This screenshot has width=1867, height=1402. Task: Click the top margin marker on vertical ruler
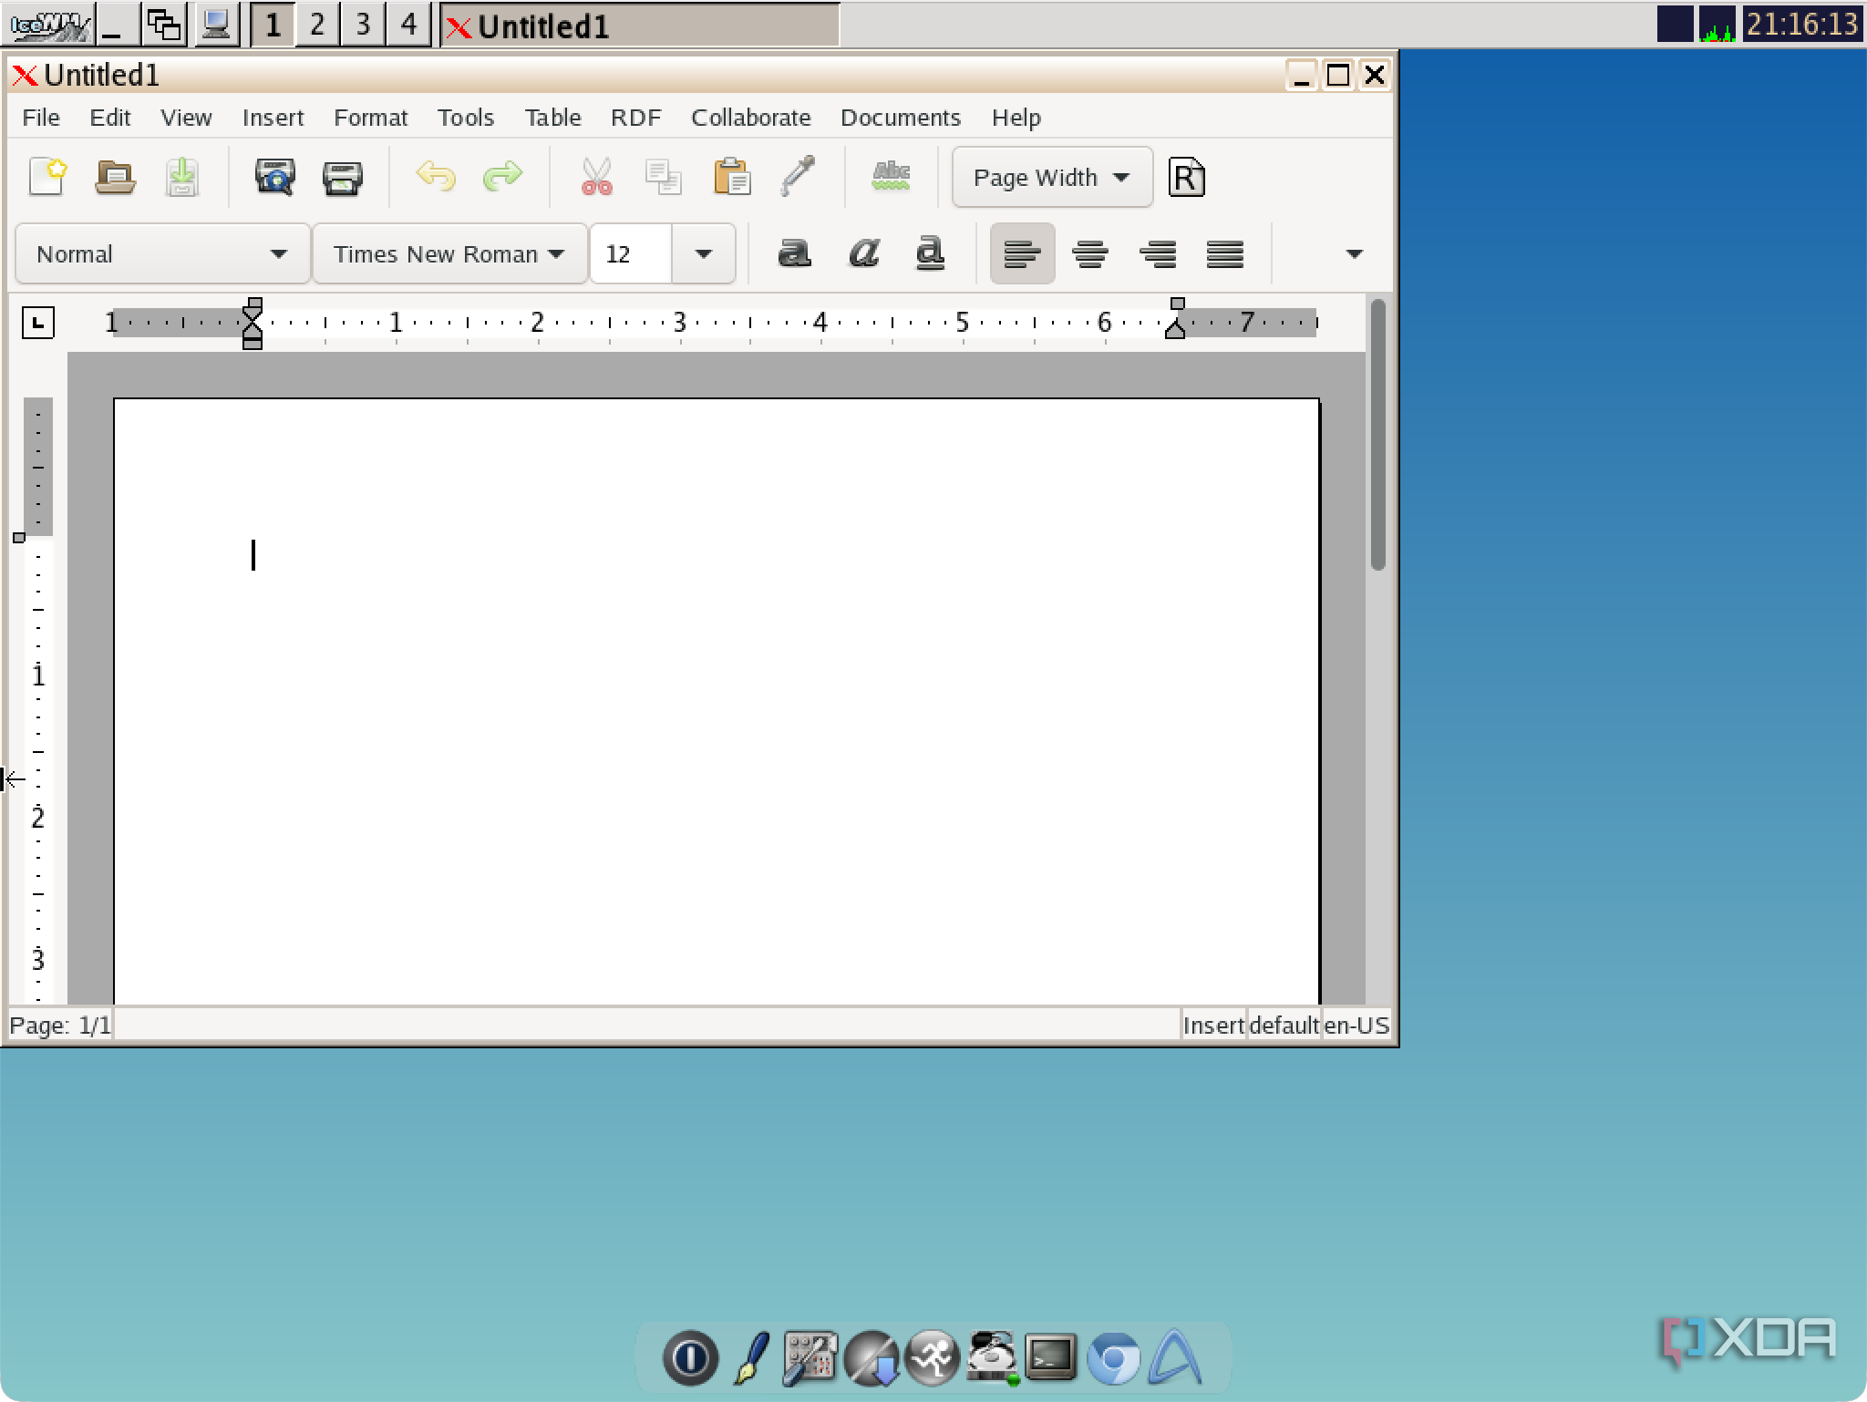click(x=19, y=538)
